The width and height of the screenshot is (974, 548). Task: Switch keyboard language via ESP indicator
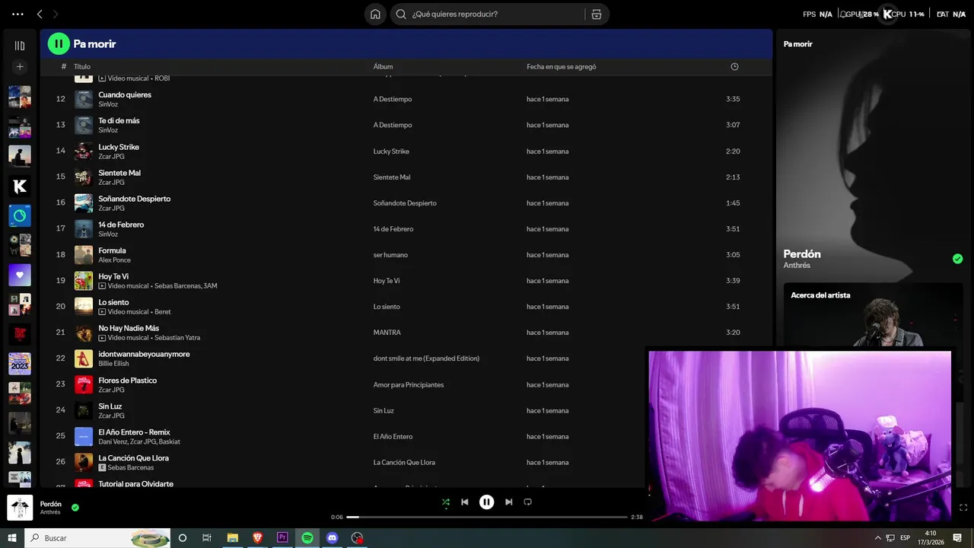point(906,538)
